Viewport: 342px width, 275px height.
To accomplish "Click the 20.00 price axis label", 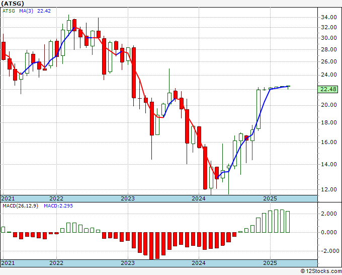I will pos(328,105).
